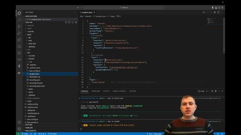Collapse all folders in Explorer
The height and width of the screenshot is (135, 241).
click(76, 22)
